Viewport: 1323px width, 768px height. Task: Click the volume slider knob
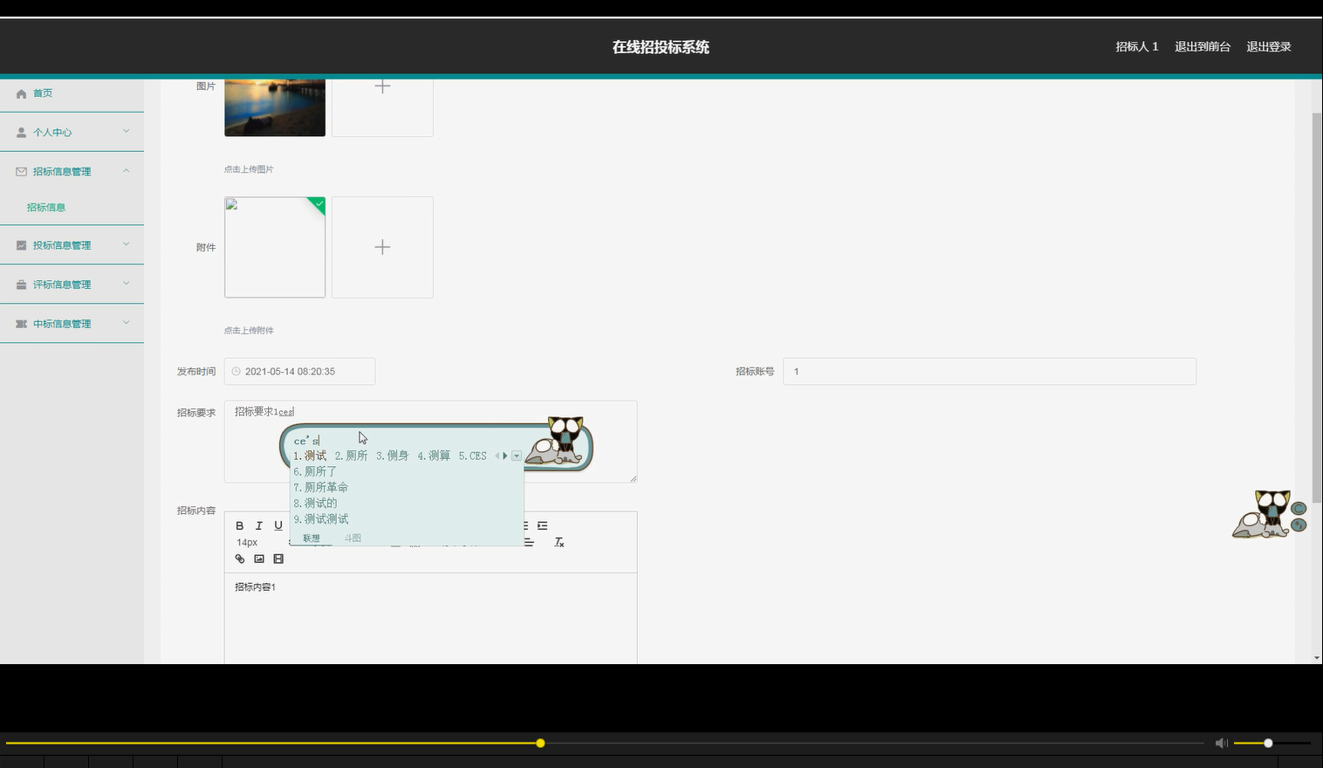click(1268, 743)
